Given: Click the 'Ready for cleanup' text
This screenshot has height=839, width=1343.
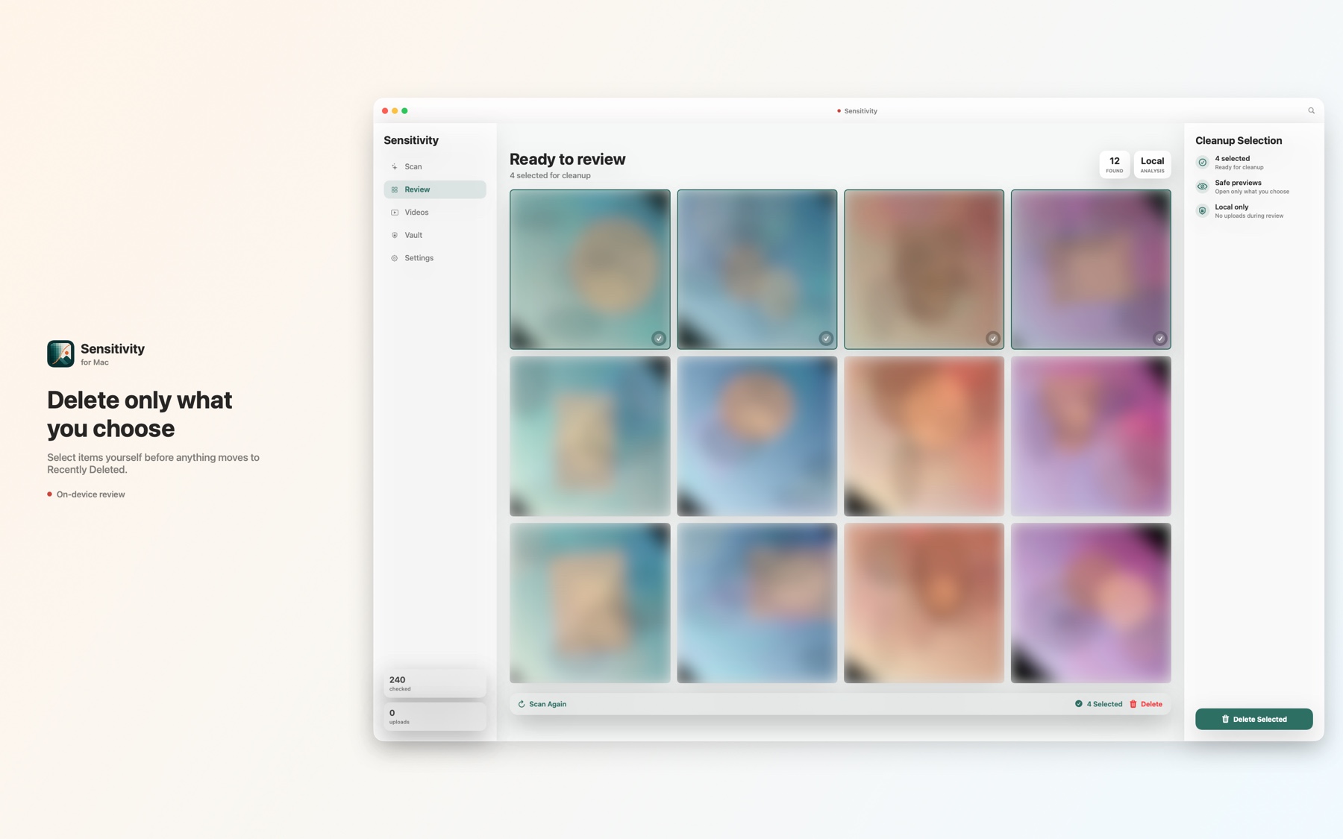Looking at the screenshot, I should point(1239,168).
